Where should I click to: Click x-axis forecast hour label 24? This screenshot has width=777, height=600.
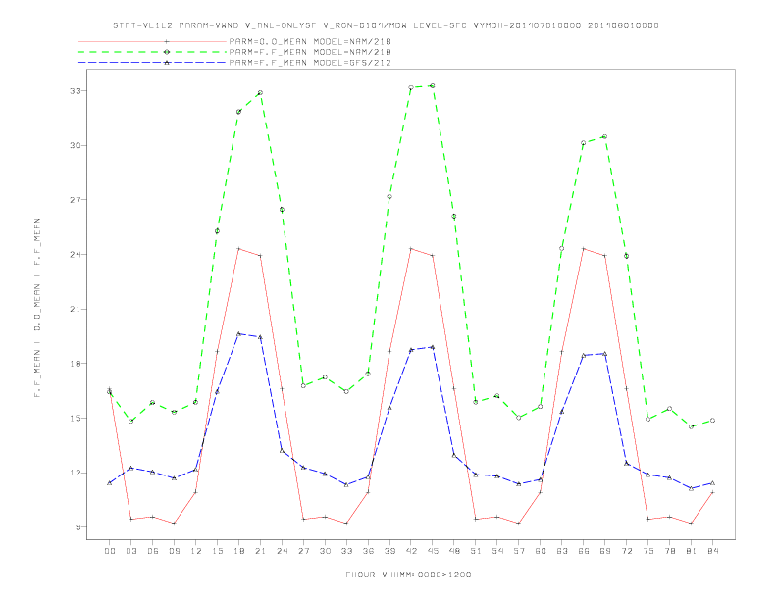pos(282,551)
